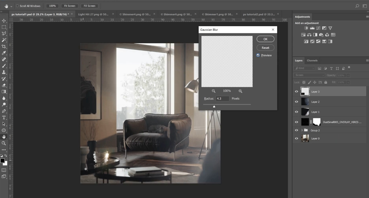Hide Layer 0 visibility

coord(296,139)
